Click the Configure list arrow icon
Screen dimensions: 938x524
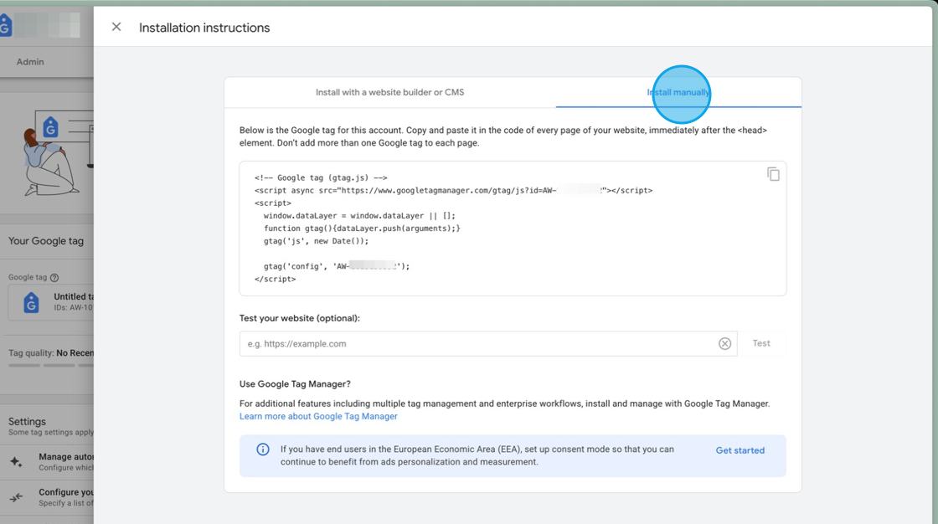point(15,496)
